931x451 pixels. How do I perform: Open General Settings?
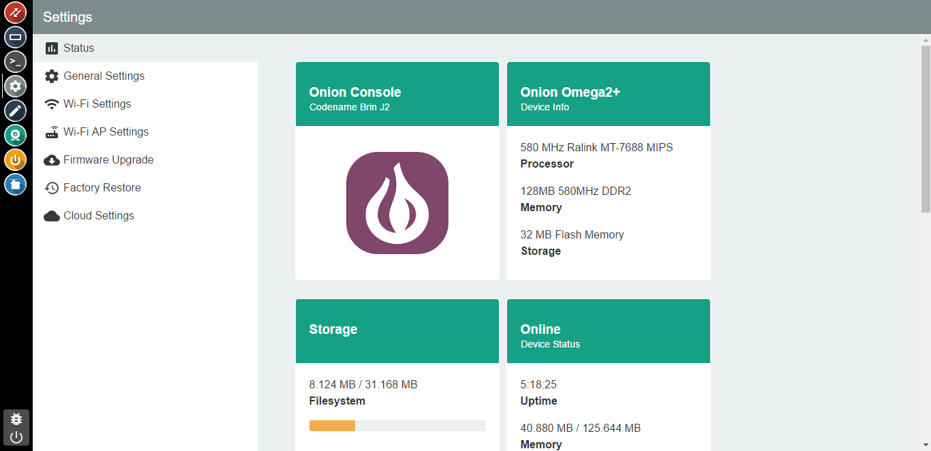click(145, 76)
